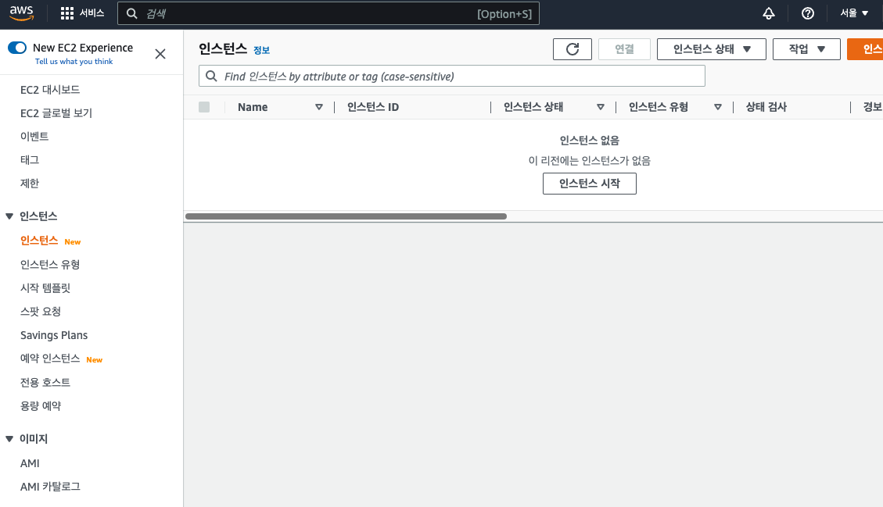Open the 작업 actions dropdown
Image resolution: width=883 pixels, height=507 pixels.
click(806, 49)
